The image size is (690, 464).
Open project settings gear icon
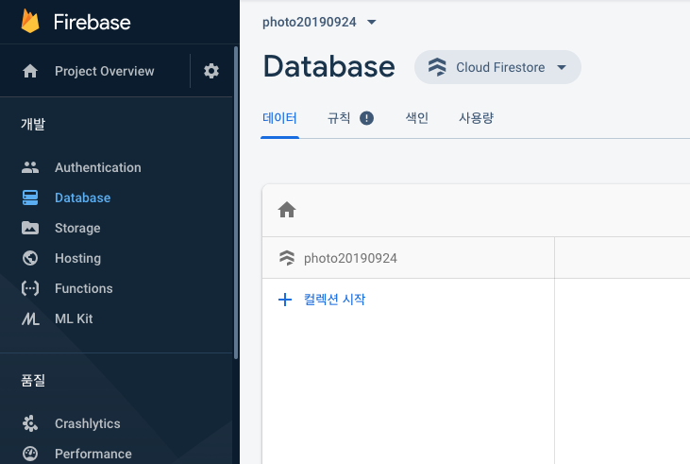tap(211, 71)
